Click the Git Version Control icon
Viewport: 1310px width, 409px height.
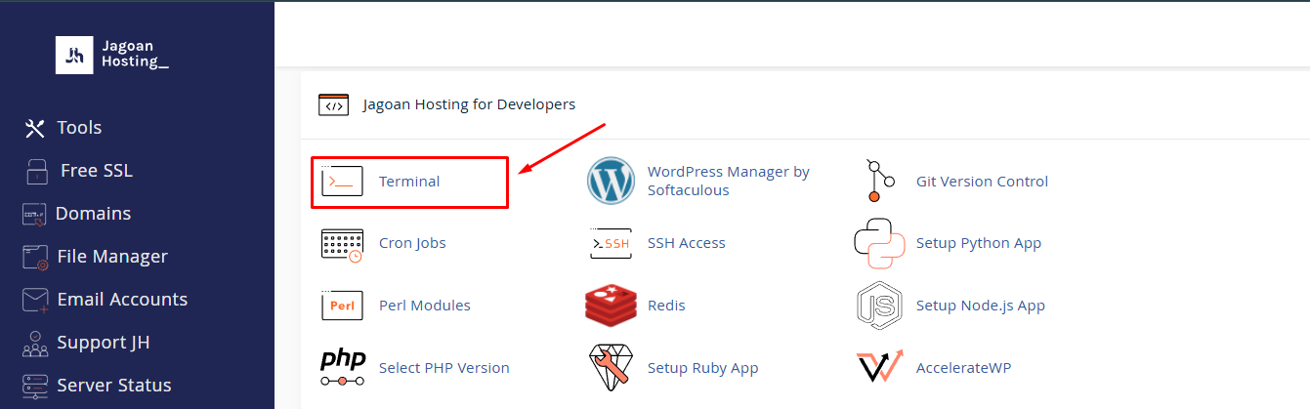[880, 181]
